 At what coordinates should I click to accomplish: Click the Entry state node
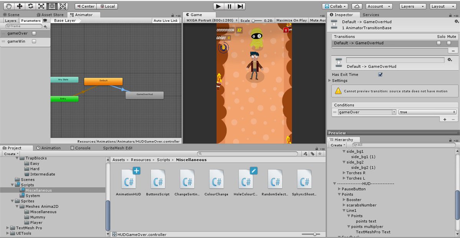coord(64,99)
